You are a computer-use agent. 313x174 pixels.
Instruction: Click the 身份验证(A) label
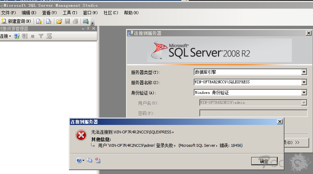click(x=144, y=93)
